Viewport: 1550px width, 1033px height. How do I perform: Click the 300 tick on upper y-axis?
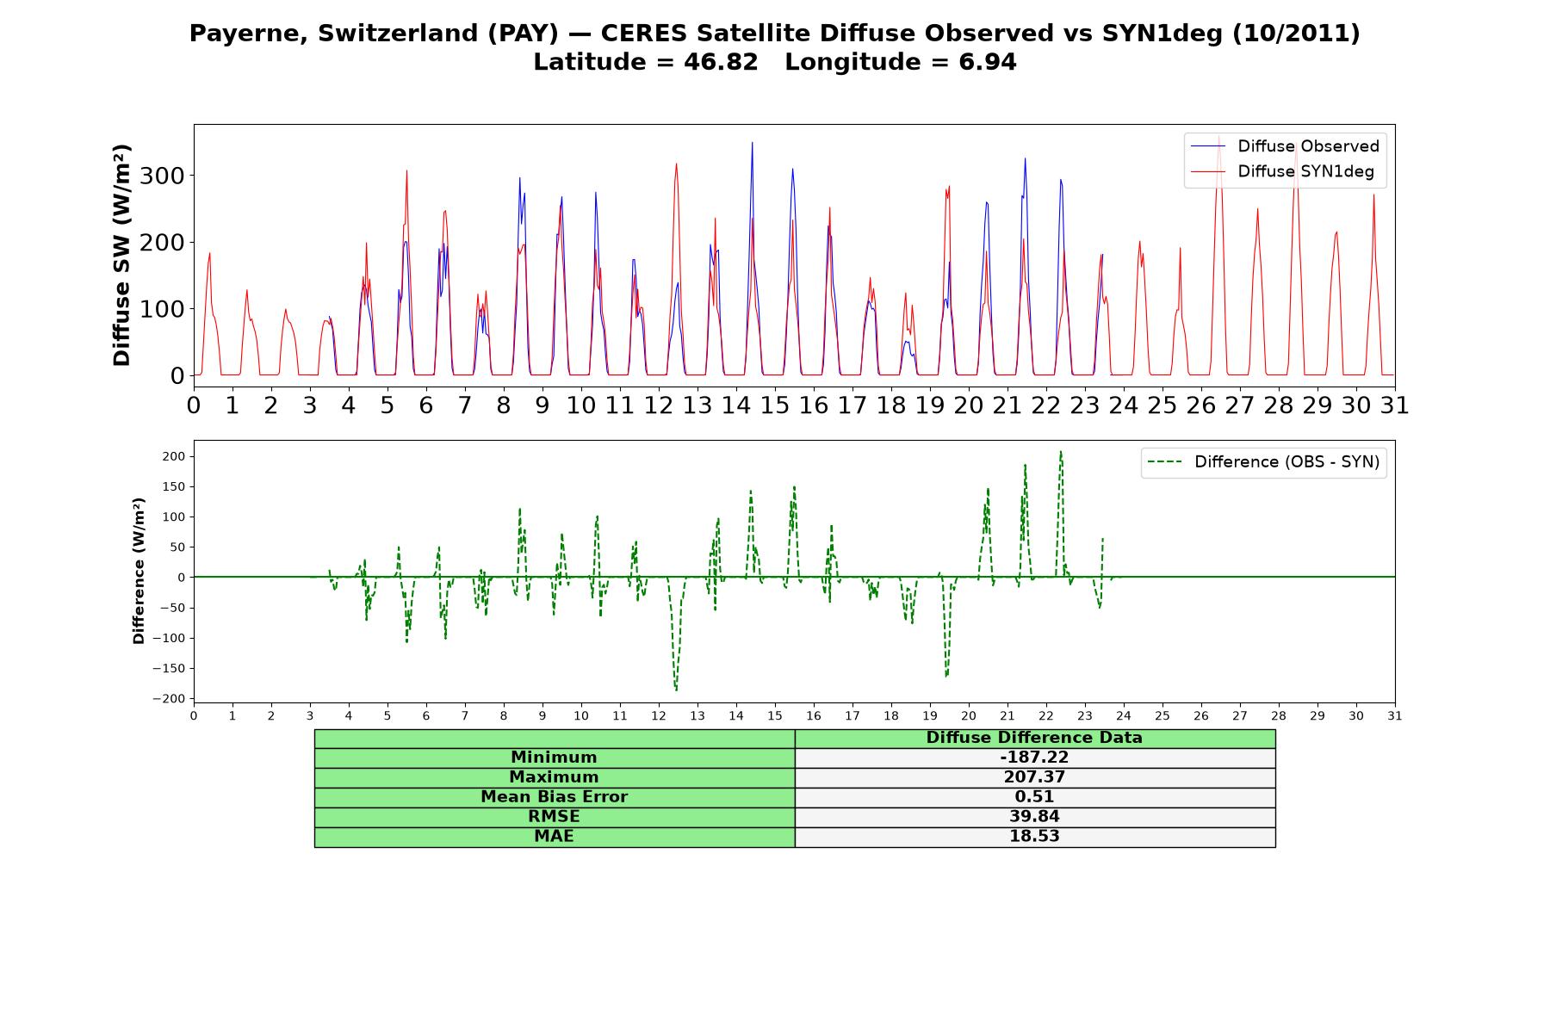pos(164,176)
